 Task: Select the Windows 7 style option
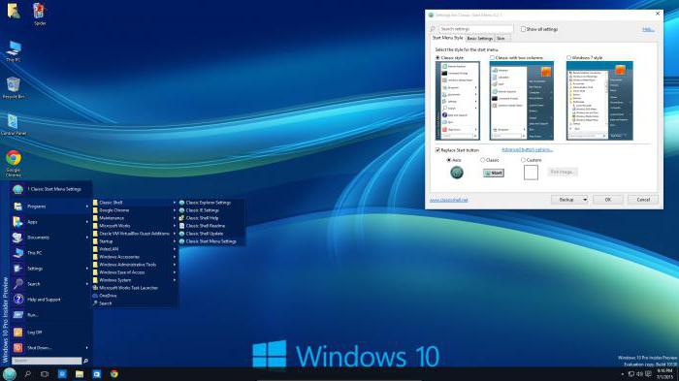(569, 57)
